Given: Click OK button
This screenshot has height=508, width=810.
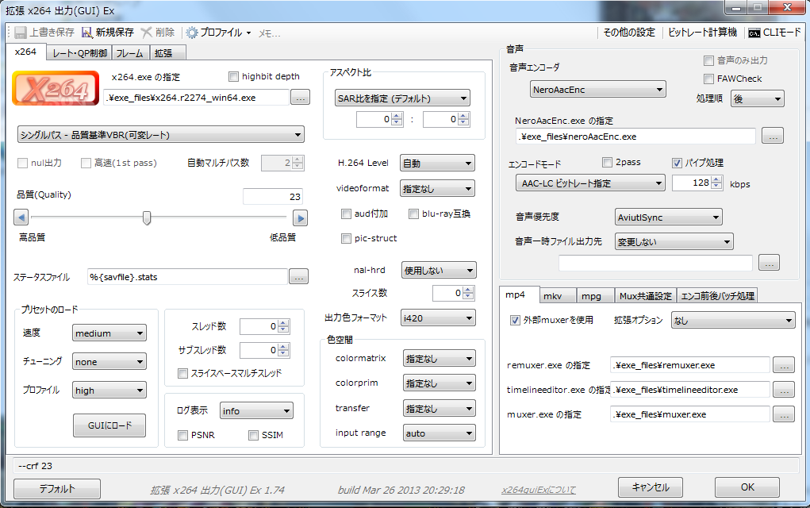Looking at the screenshot, I should click(747, 487).
